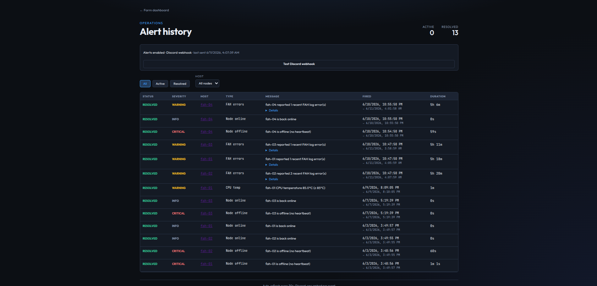
Task: Expand Details for fah-04 FAH errors
Action: (x=272, y=111)
